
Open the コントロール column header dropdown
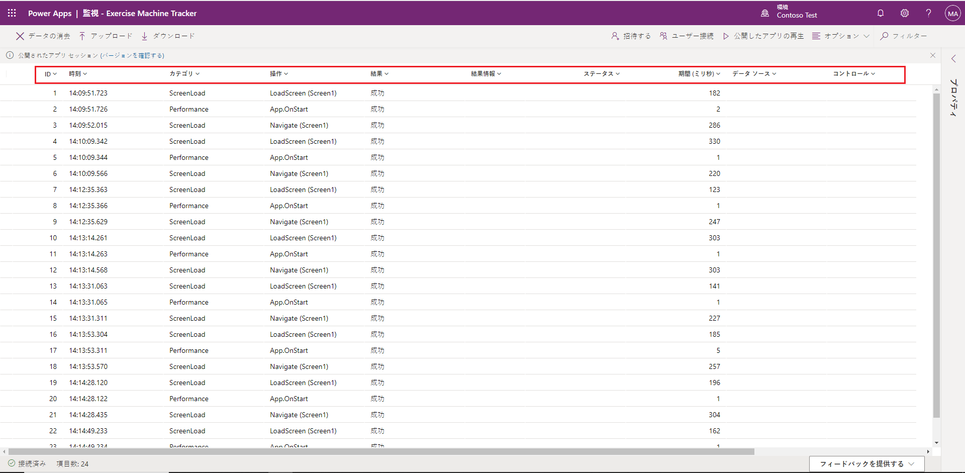854,74
